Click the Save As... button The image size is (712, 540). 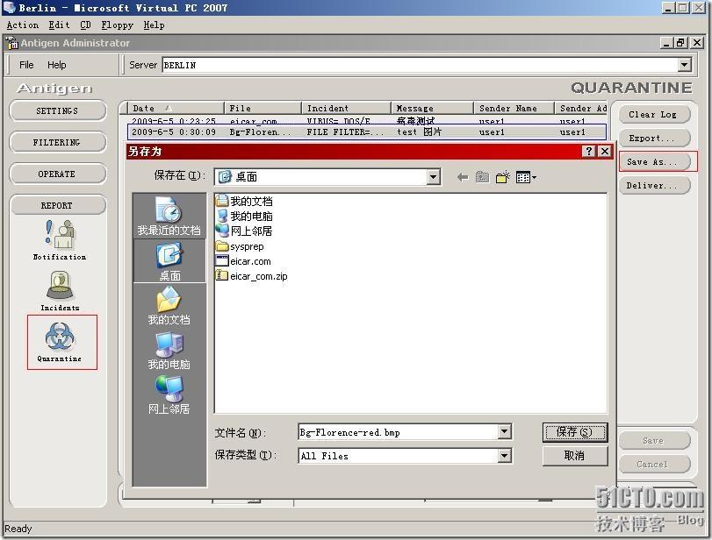click(x=653, y=161)
